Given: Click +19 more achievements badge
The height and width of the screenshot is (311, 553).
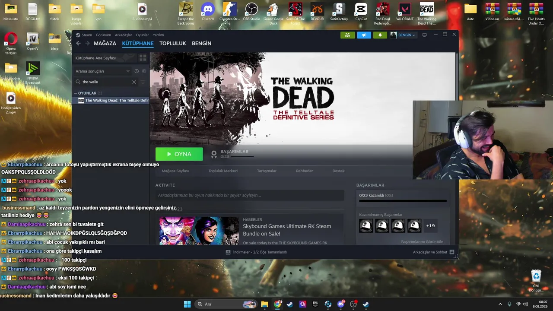Looking at the screenshot, I should [x=430, y=225].
